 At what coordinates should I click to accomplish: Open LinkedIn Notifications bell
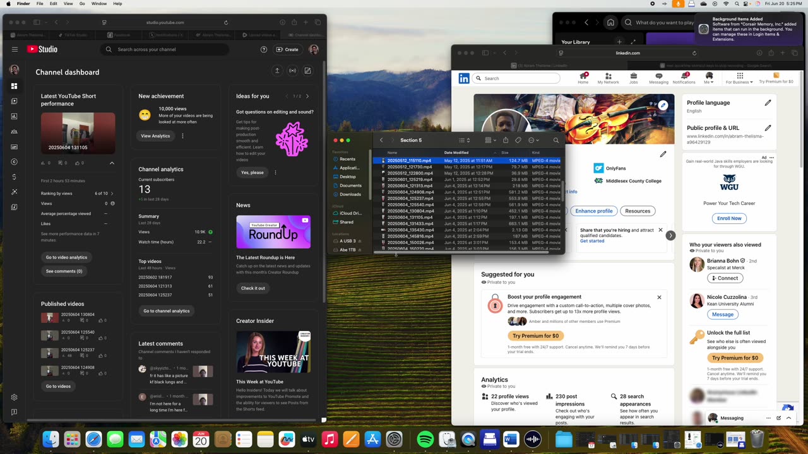click(x=684, y=78)
